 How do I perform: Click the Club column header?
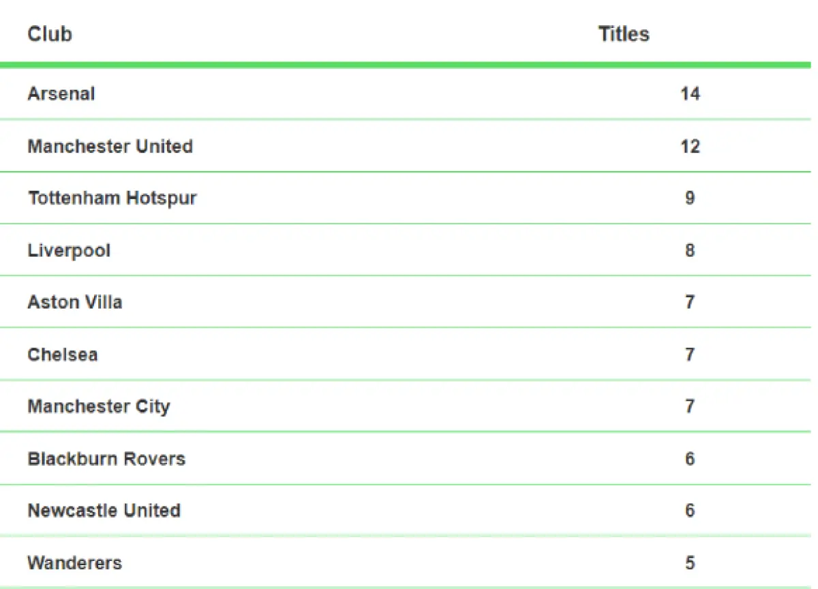tap(50, 34)
